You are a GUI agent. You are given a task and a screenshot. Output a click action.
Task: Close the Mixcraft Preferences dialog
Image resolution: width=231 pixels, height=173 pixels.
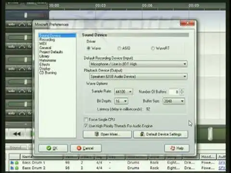coord(188,23)
